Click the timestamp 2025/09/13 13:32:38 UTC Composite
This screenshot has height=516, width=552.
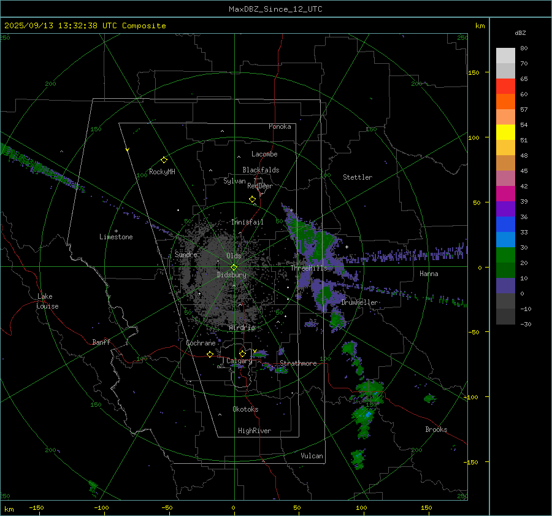[x=85, y=26]
